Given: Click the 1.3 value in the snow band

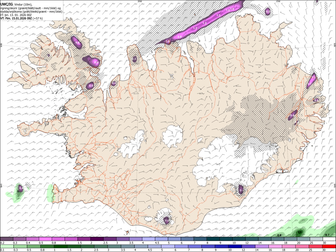Looking at the screenshot, I should (195, 28).
